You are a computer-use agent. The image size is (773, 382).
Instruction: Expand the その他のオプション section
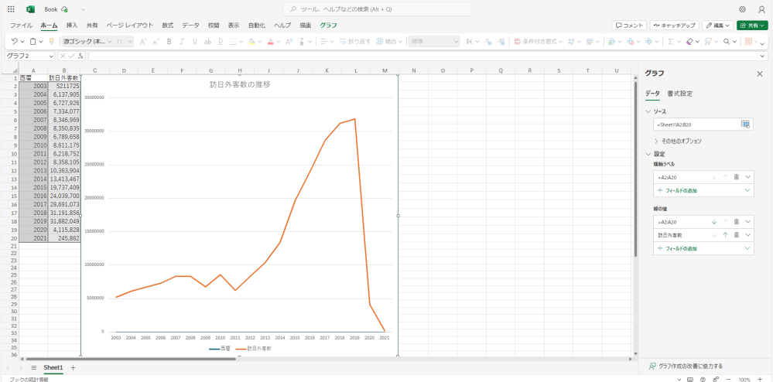[682, 142]
